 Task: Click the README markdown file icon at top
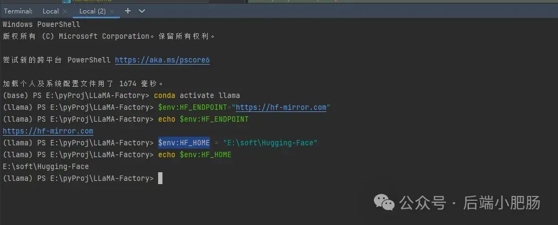(x=66, y=2)
